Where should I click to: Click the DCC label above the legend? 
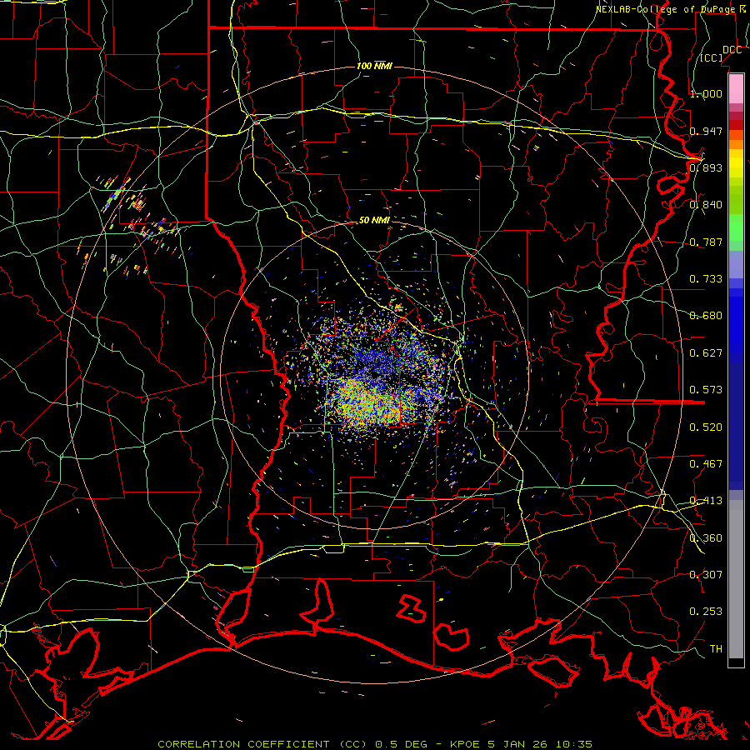[x=732, y=50]
